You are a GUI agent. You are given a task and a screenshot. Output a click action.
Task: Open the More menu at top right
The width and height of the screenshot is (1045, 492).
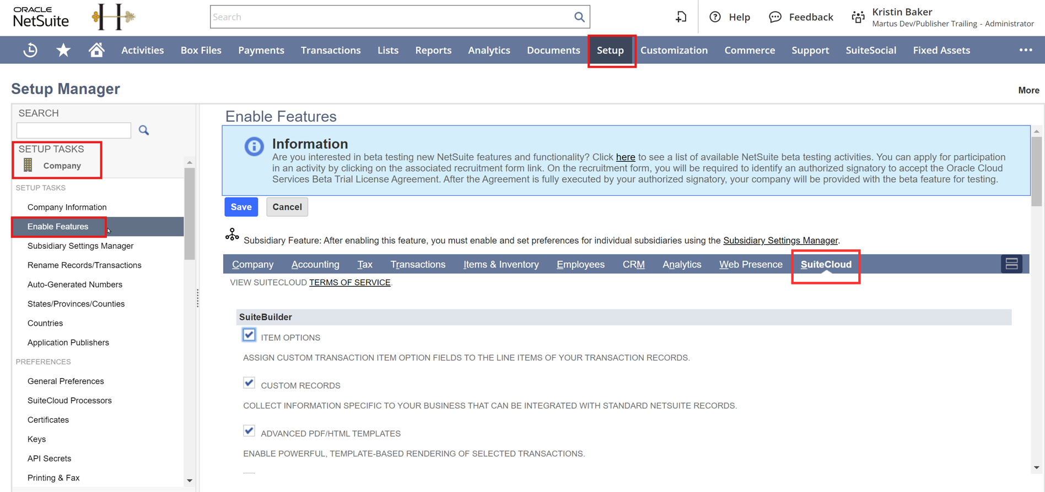[1028, 90]
